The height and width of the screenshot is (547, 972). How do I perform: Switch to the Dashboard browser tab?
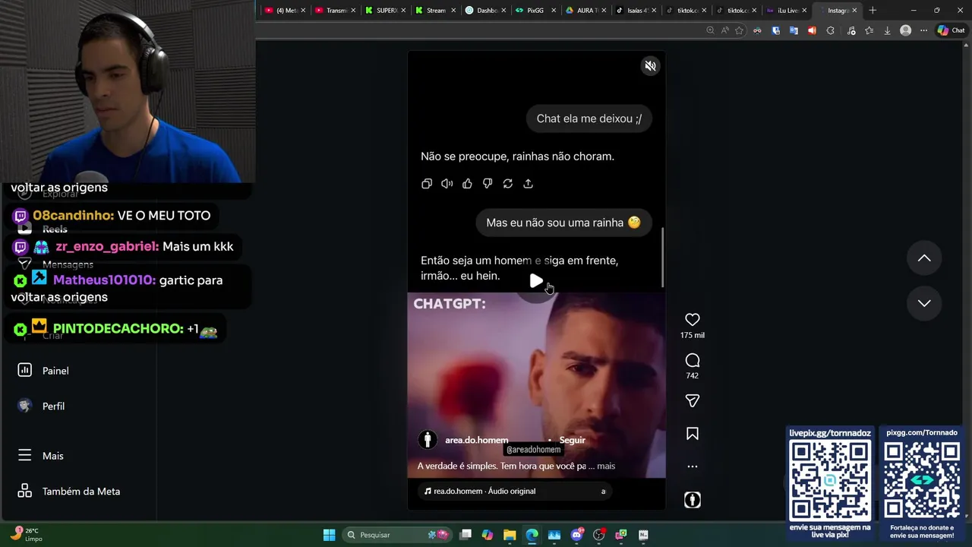[485, 10]
